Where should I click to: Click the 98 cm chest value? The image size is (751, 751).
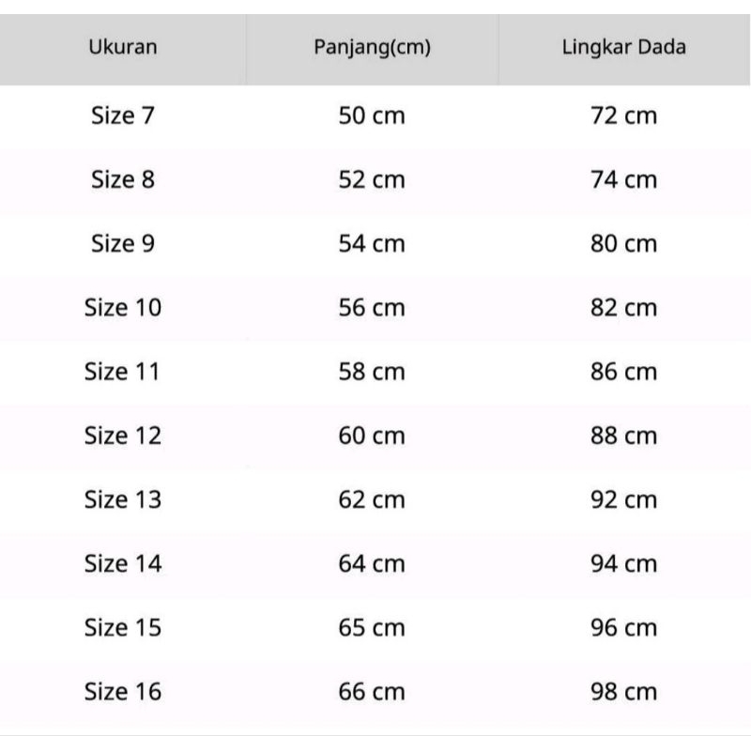tap(623, 692)
